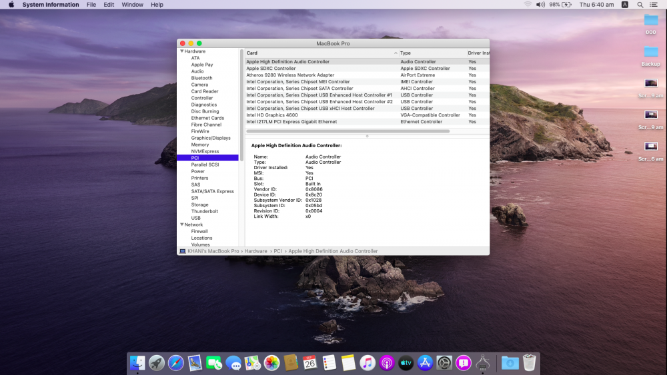Open the System Information app menu
This screenshot has width=667, height=375.
[x=51, y=5]
